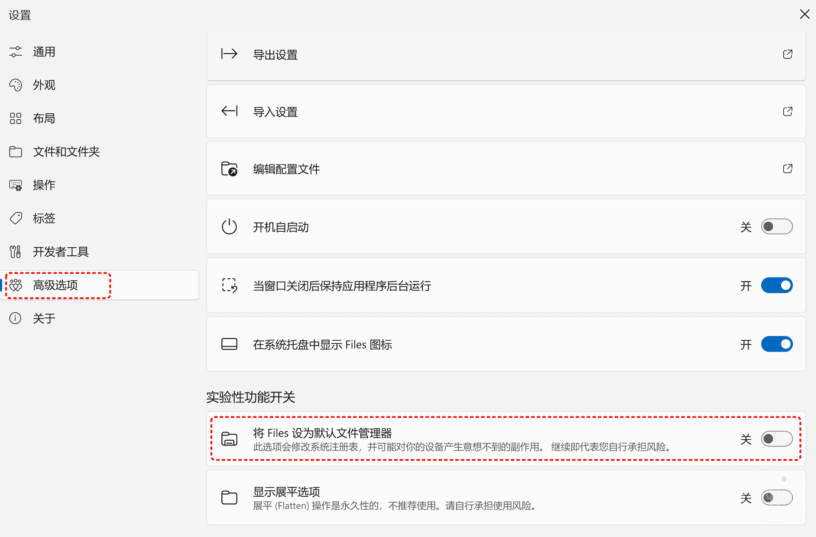816x537 pixels.
Task: Click the system tray icon beside 在系统托盘中显示
Action: 229,344
